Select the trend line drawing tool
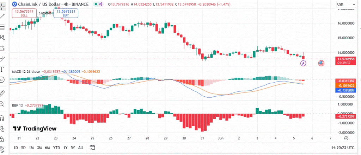The image size is (361, 155). (x=2, y=16)
